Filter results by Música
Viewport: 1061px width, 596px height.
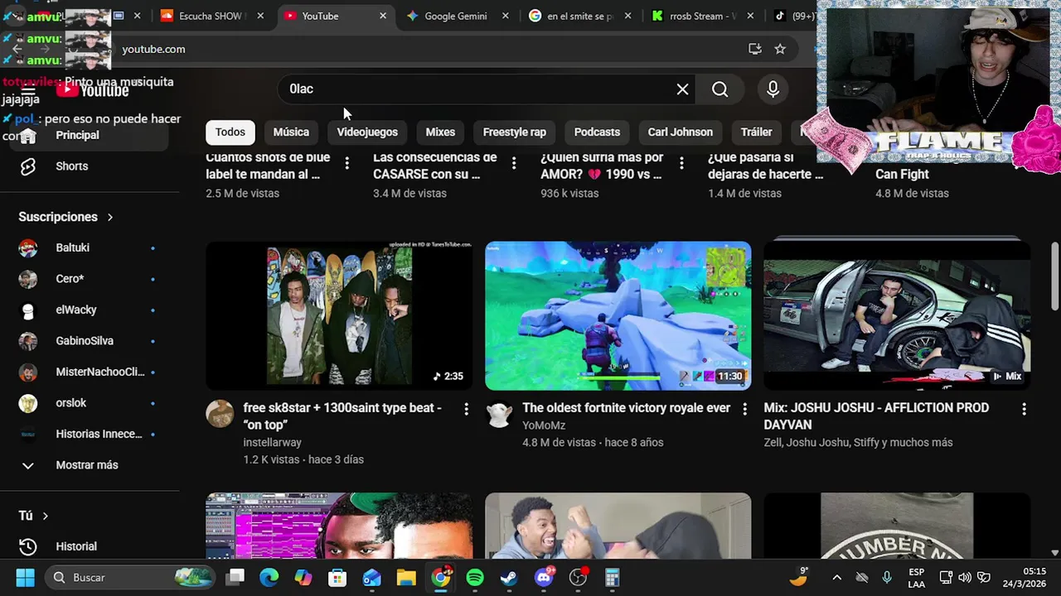[x=291, y=132]
